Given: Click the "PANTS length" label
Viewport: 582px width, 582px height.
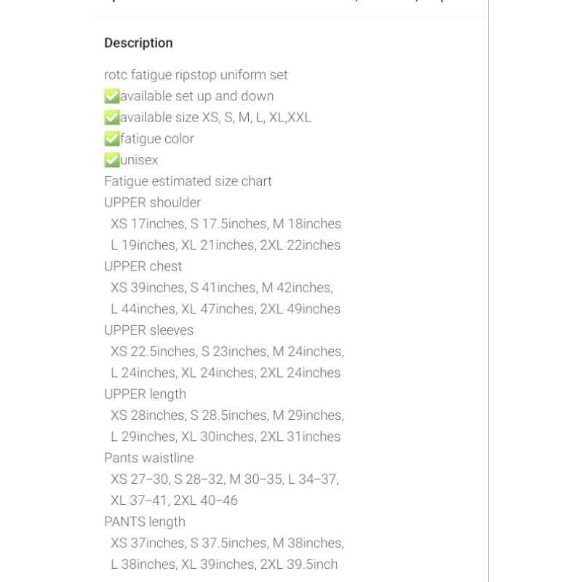Looking at the screenshot, I should click(x=144, y=522).
